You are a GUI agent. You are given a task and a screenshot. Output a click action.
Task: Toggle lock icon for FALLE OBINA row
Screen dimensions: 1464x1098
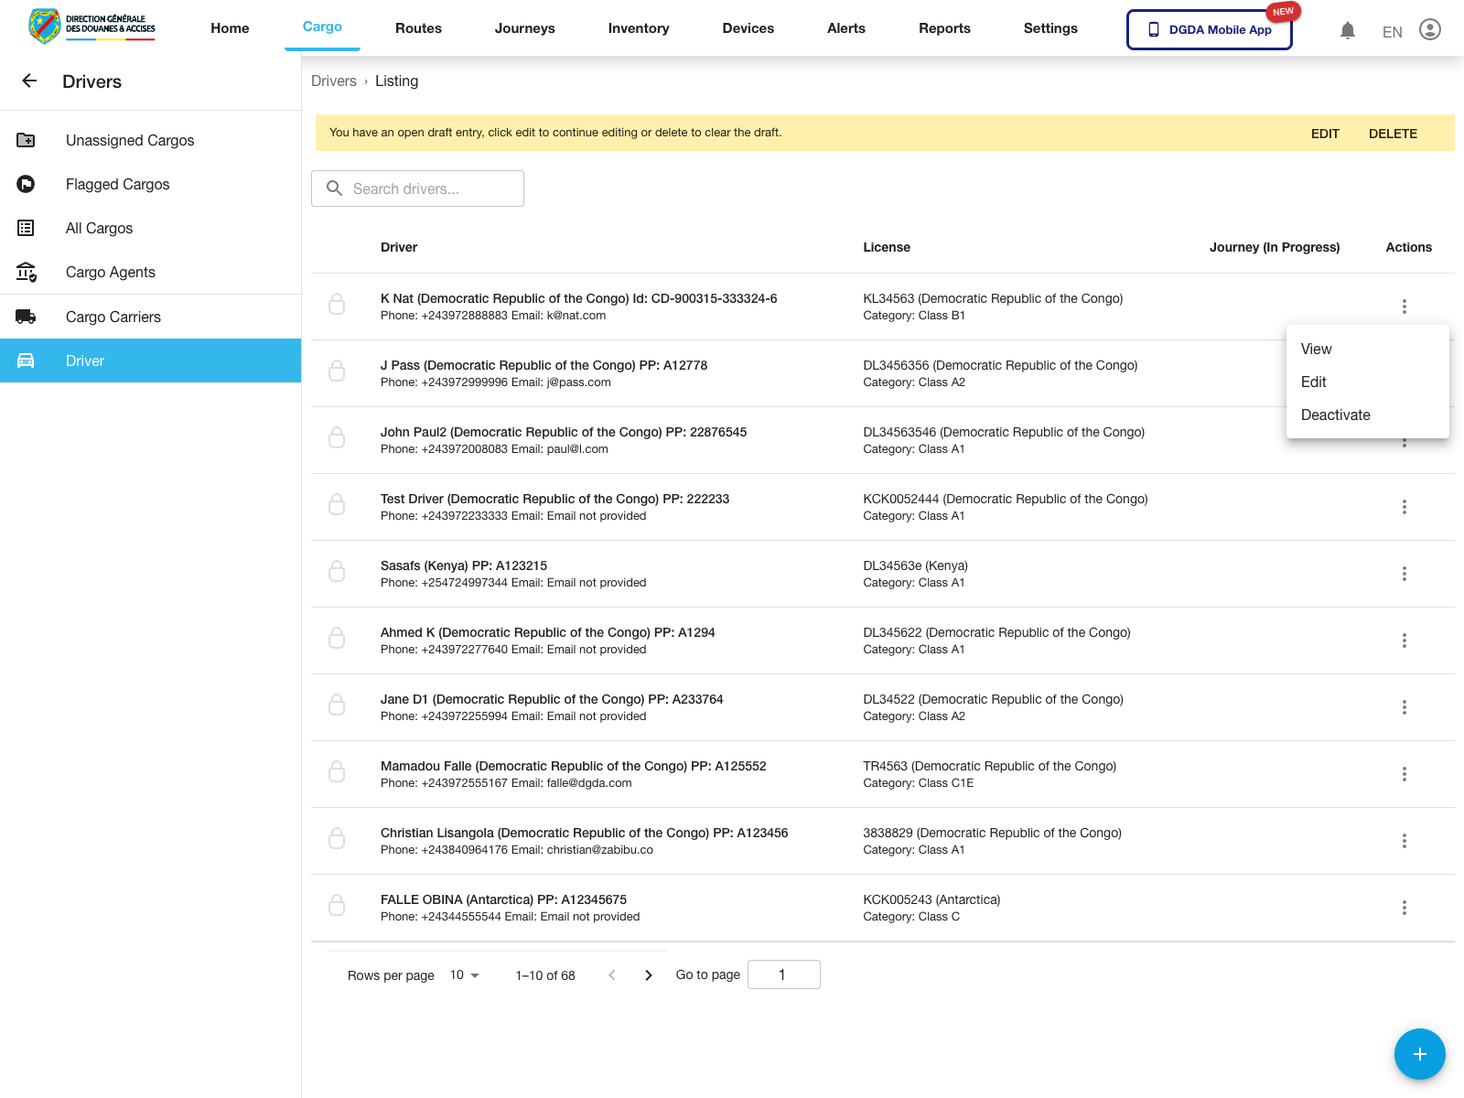point(337,905)
